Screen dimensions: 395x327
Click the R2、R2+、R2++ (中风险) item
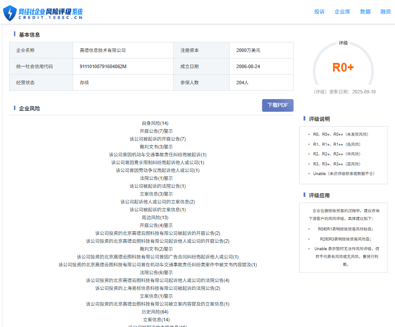tap(336, 154)
